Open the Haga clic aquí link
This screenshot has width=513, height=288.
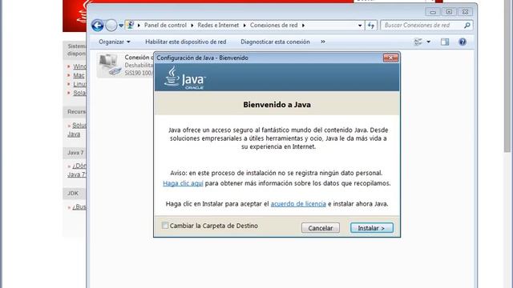183,183
